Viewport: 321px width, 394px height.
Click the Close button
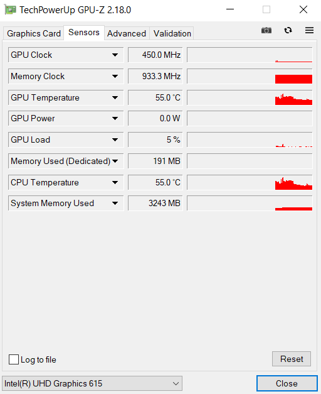(287, 383)
